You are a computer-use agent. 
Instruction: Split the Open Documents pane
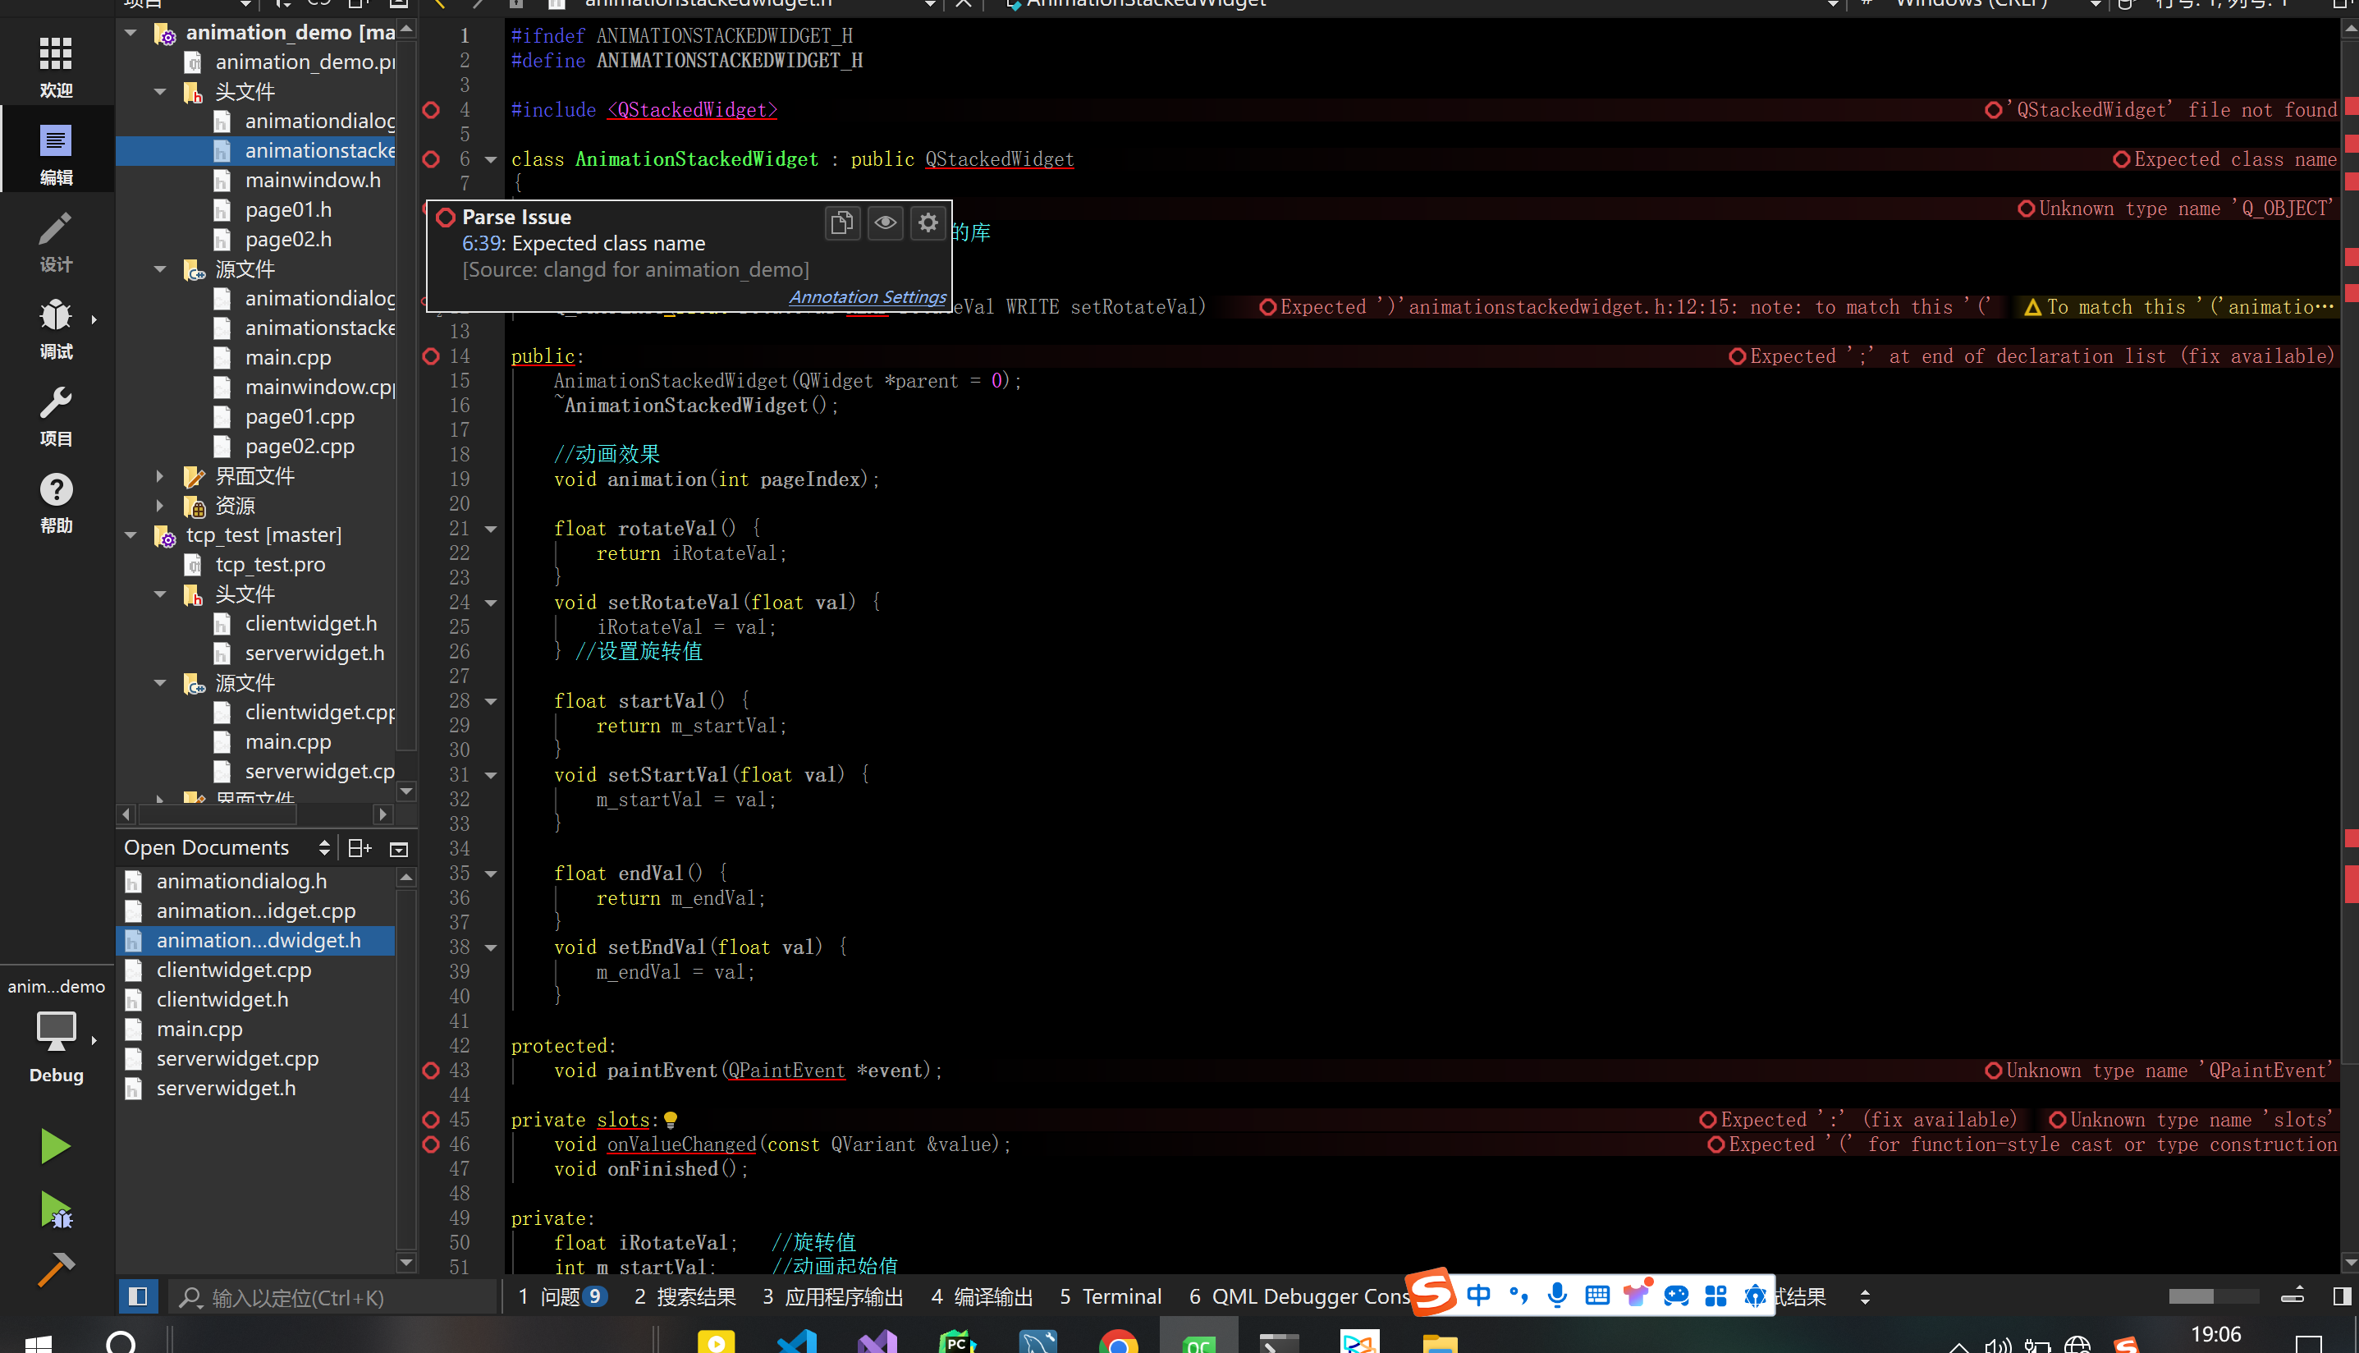coord(360,847)
